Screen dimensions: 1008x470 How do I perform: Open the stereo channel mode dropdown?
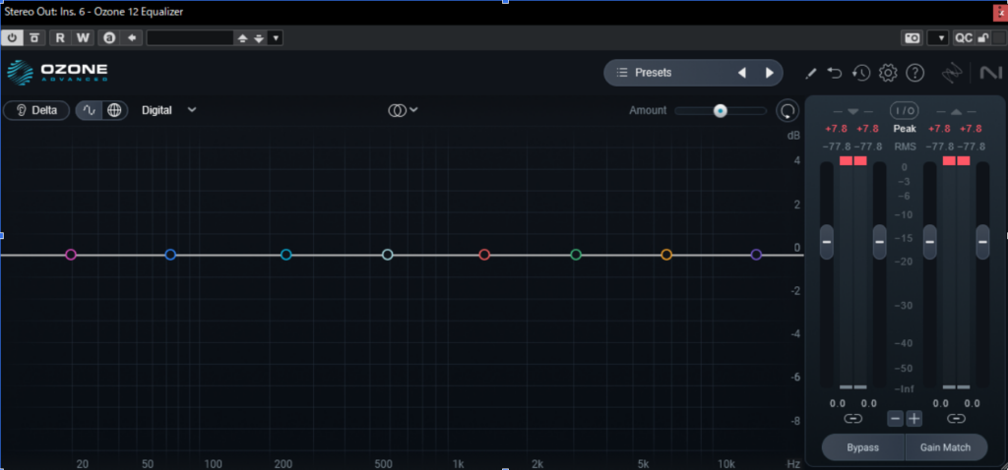click(403, 110)
